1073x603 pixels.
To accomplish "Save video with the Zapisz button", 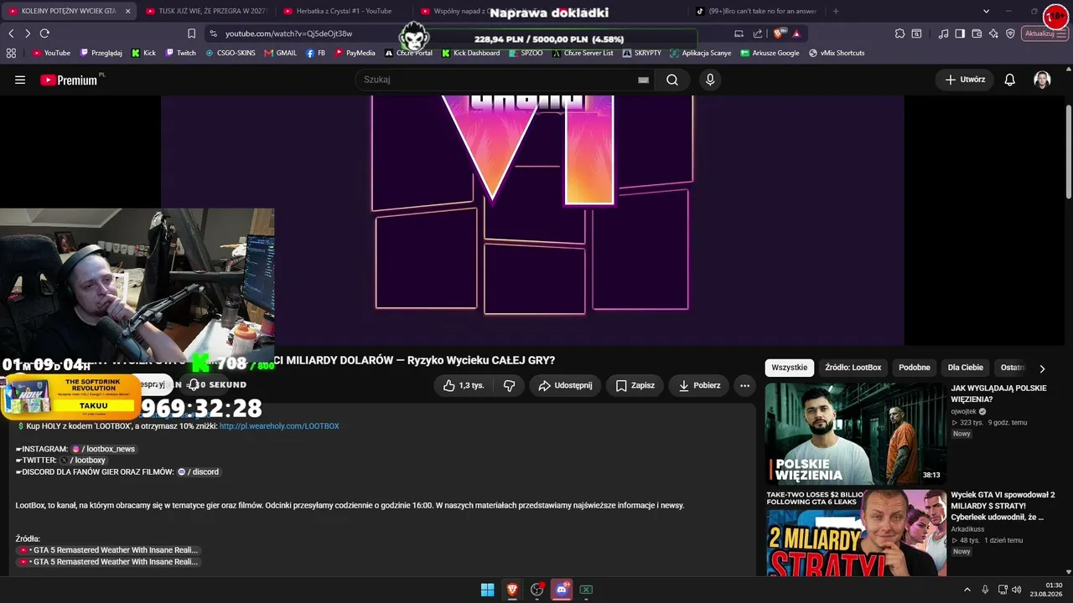I will (x=635, y=385).
